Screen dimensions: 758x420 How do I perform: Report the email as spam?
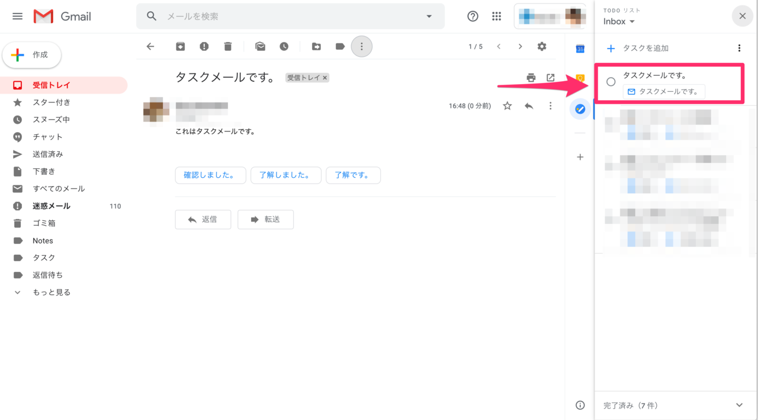point(204,46)
